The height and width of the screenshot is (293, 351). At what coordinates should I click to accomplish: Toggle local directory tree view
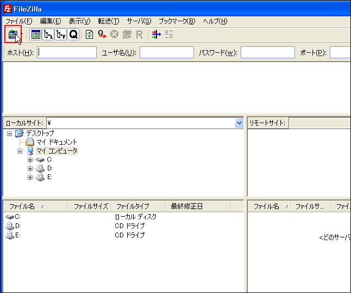(x=48, y=34)
